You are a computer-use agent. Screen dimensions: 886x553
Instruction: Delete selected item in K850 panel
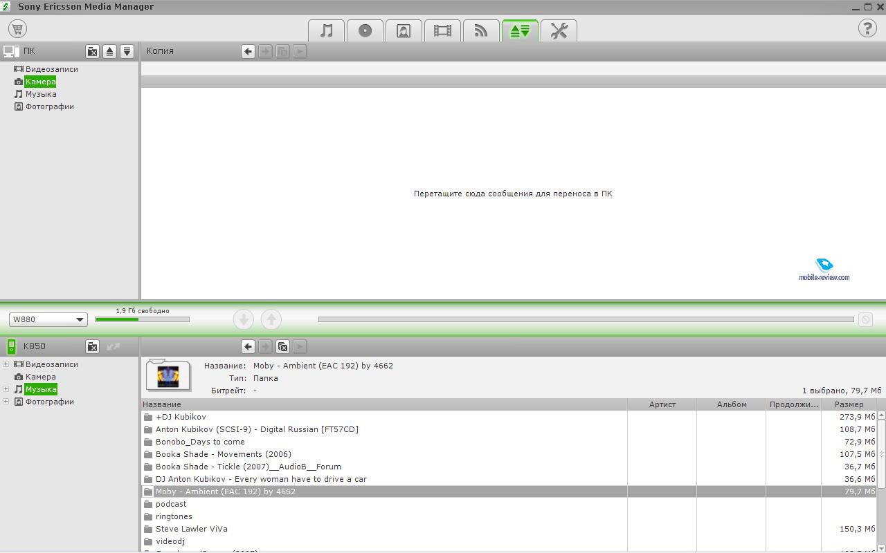(282, 346)
